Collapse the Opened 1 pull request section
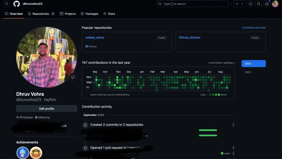This screenshot has height=159, width=282. click(233, 148)
